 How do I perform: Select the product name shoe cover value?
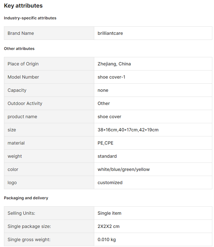pos(109,116)
